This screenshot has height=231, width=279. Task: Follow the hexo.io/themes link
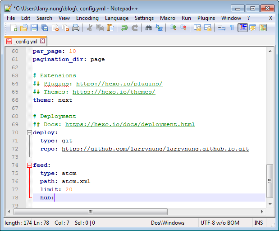(114, 92)
